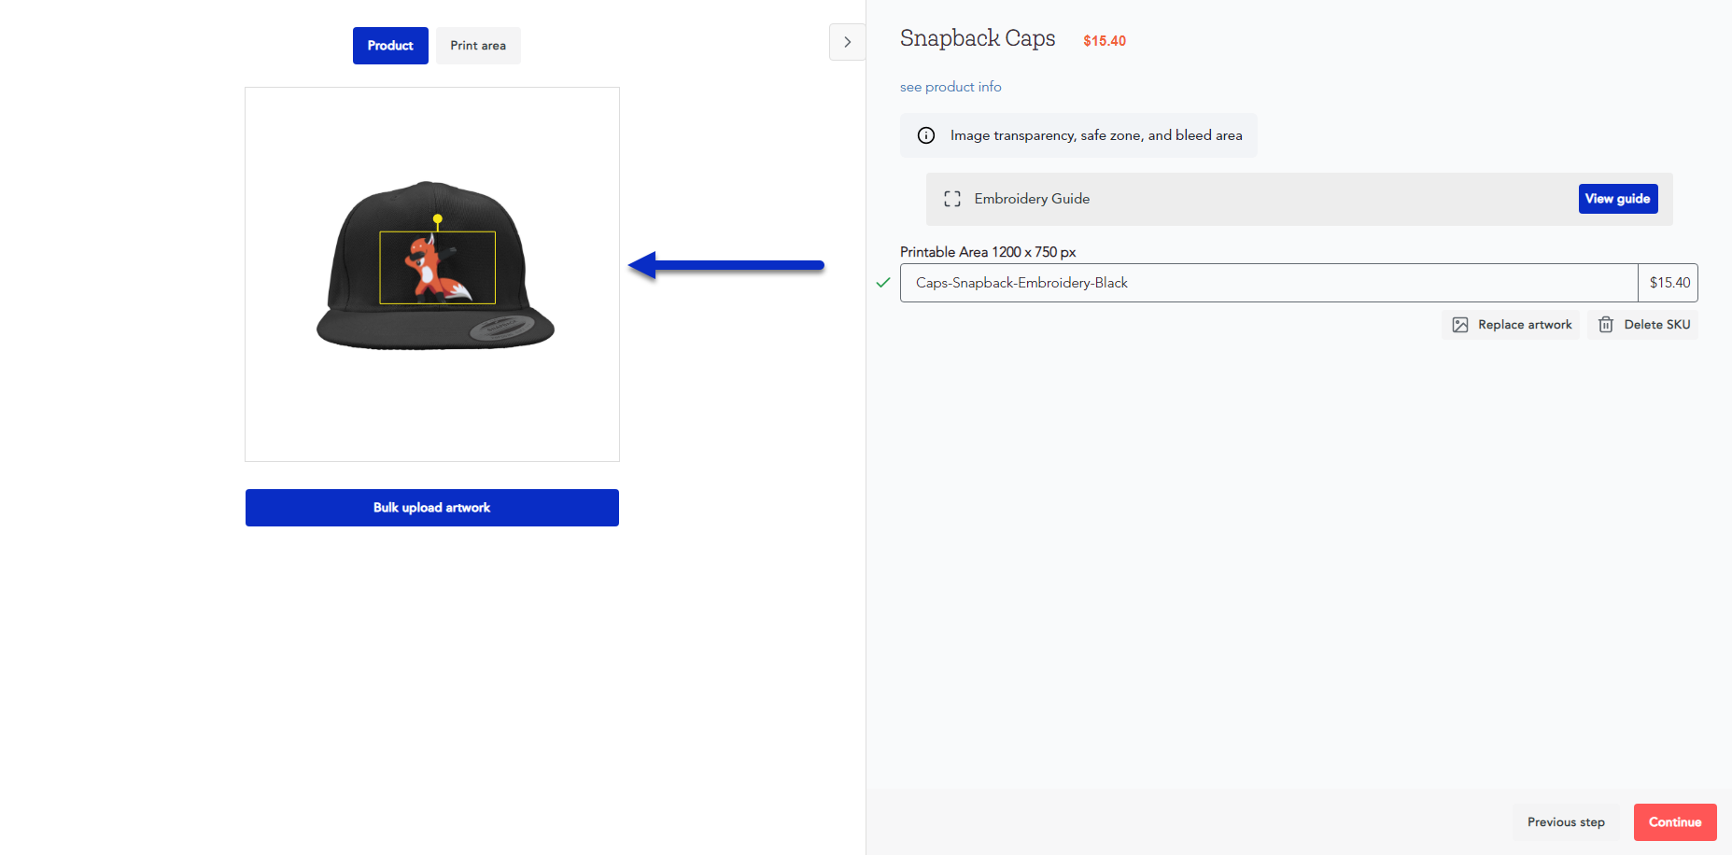Click the Delete SKU trash icon

(1607, 324)
